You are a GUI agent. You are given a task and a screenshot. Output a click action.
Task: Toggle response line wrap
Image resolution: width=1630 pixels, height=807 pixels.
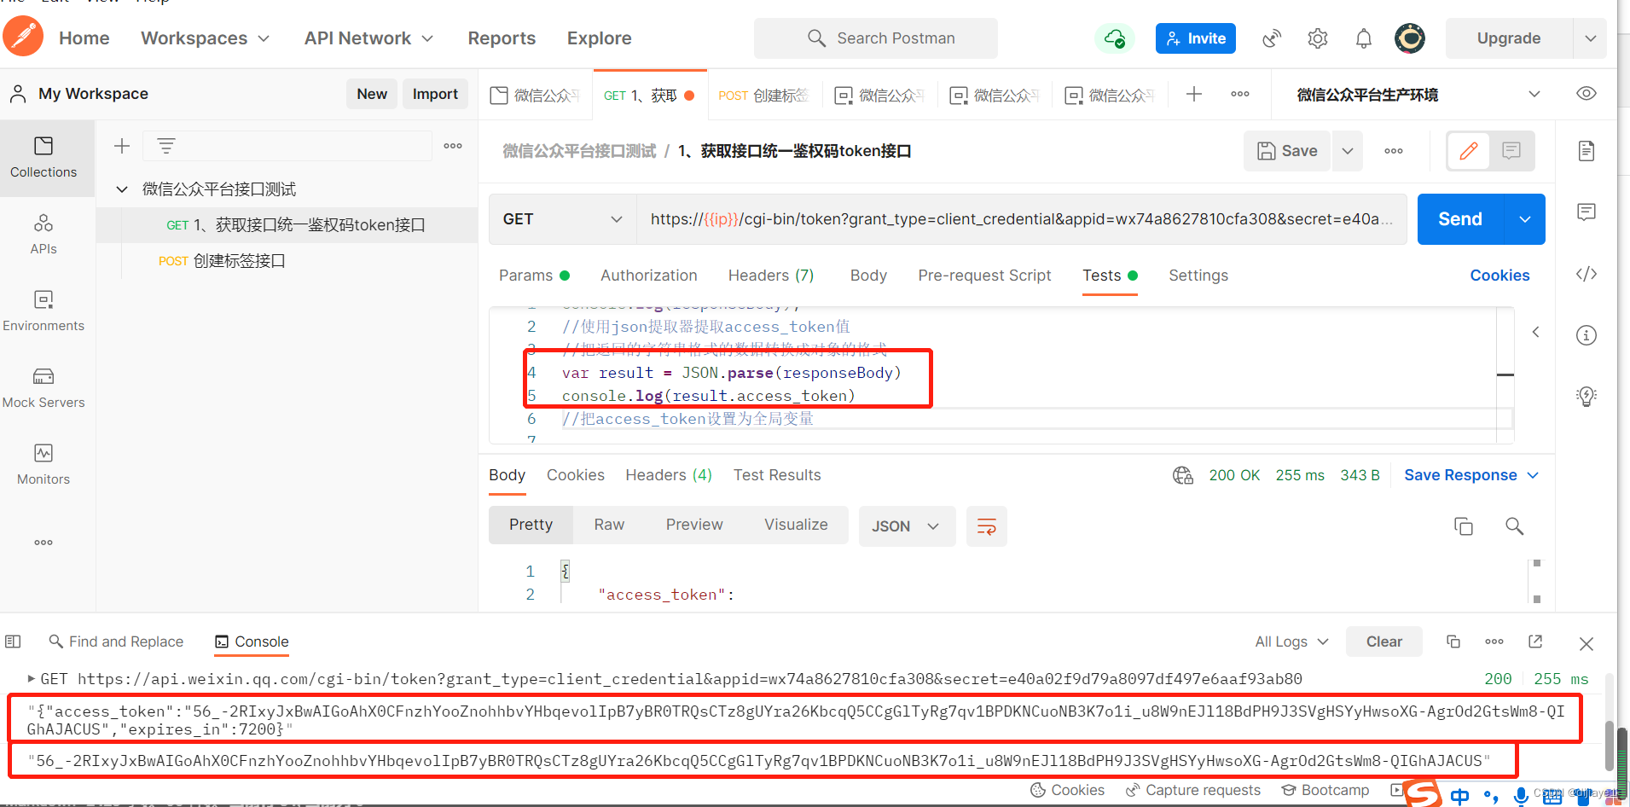pos(987,526)
